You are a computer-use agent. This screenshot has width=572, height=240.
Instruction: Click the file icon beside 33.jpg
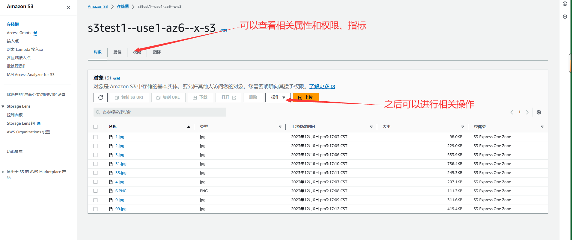pyautogui.click(x=111, y=173)
